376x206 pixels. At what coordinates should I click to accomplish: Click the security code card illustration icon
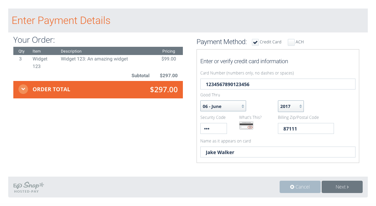246,125
